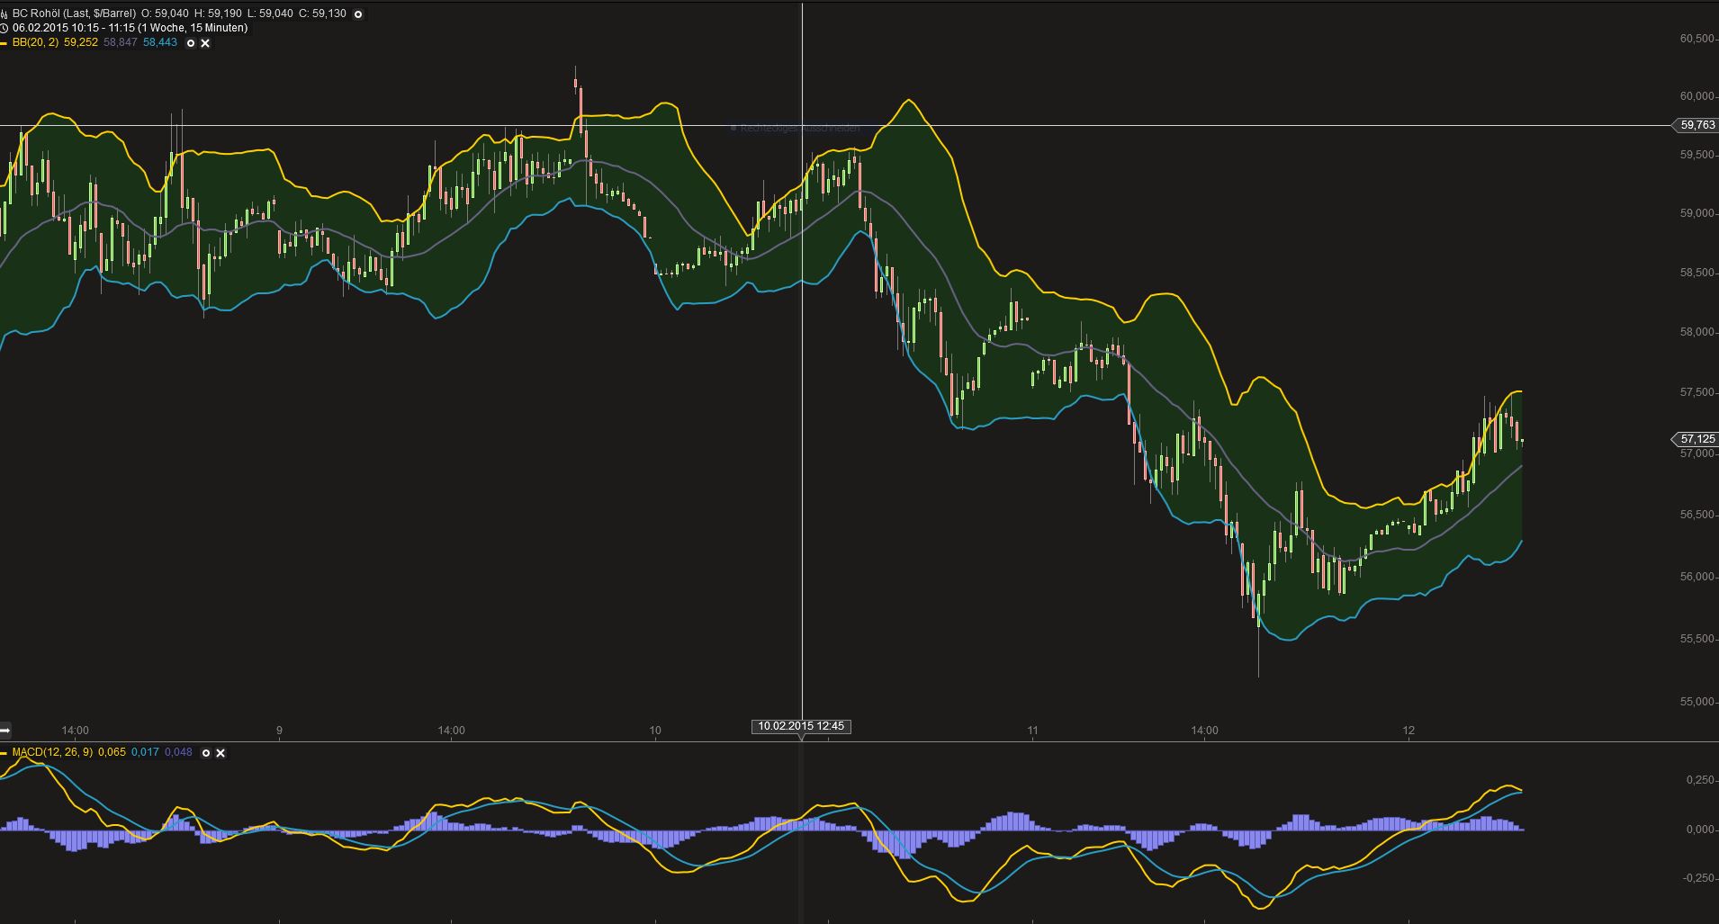Click the 12 date label on the time axis
The height and width of the screenshot is (924, 1719).
click(x=1408, y=731)
